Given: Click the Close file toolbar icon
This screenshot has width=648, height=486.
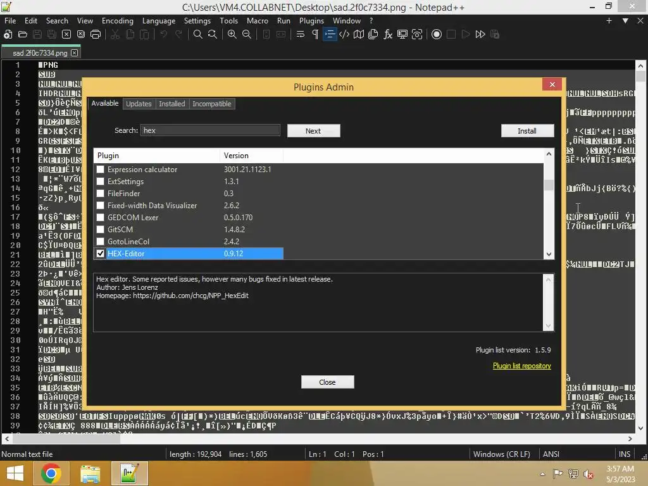Looking at the screenshot, I should point(66,34).
